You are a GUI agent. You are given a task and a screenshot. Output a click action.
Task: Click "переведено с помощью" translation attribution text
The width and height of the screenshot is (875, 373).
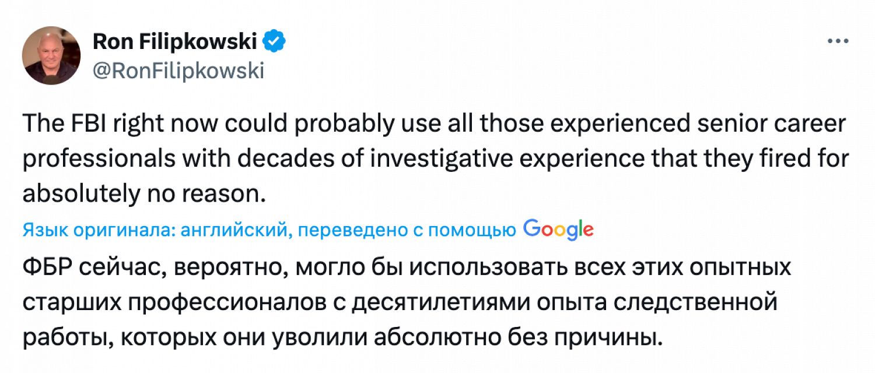pos(407,231)
